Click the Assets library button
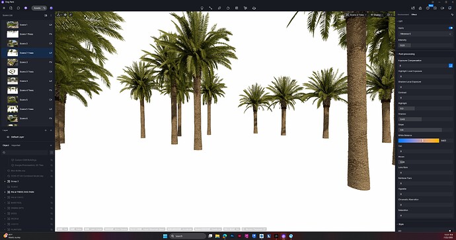Image resolution: width=456 pixels, height=240 pixels. point(39,8)
